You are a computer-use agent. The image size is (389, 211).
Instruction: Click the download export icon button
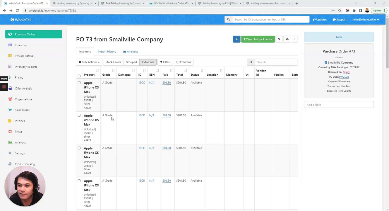[x=287, y=39]
